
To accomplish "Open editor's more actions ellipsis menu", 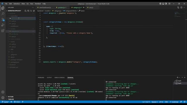I will coord(184,8).
